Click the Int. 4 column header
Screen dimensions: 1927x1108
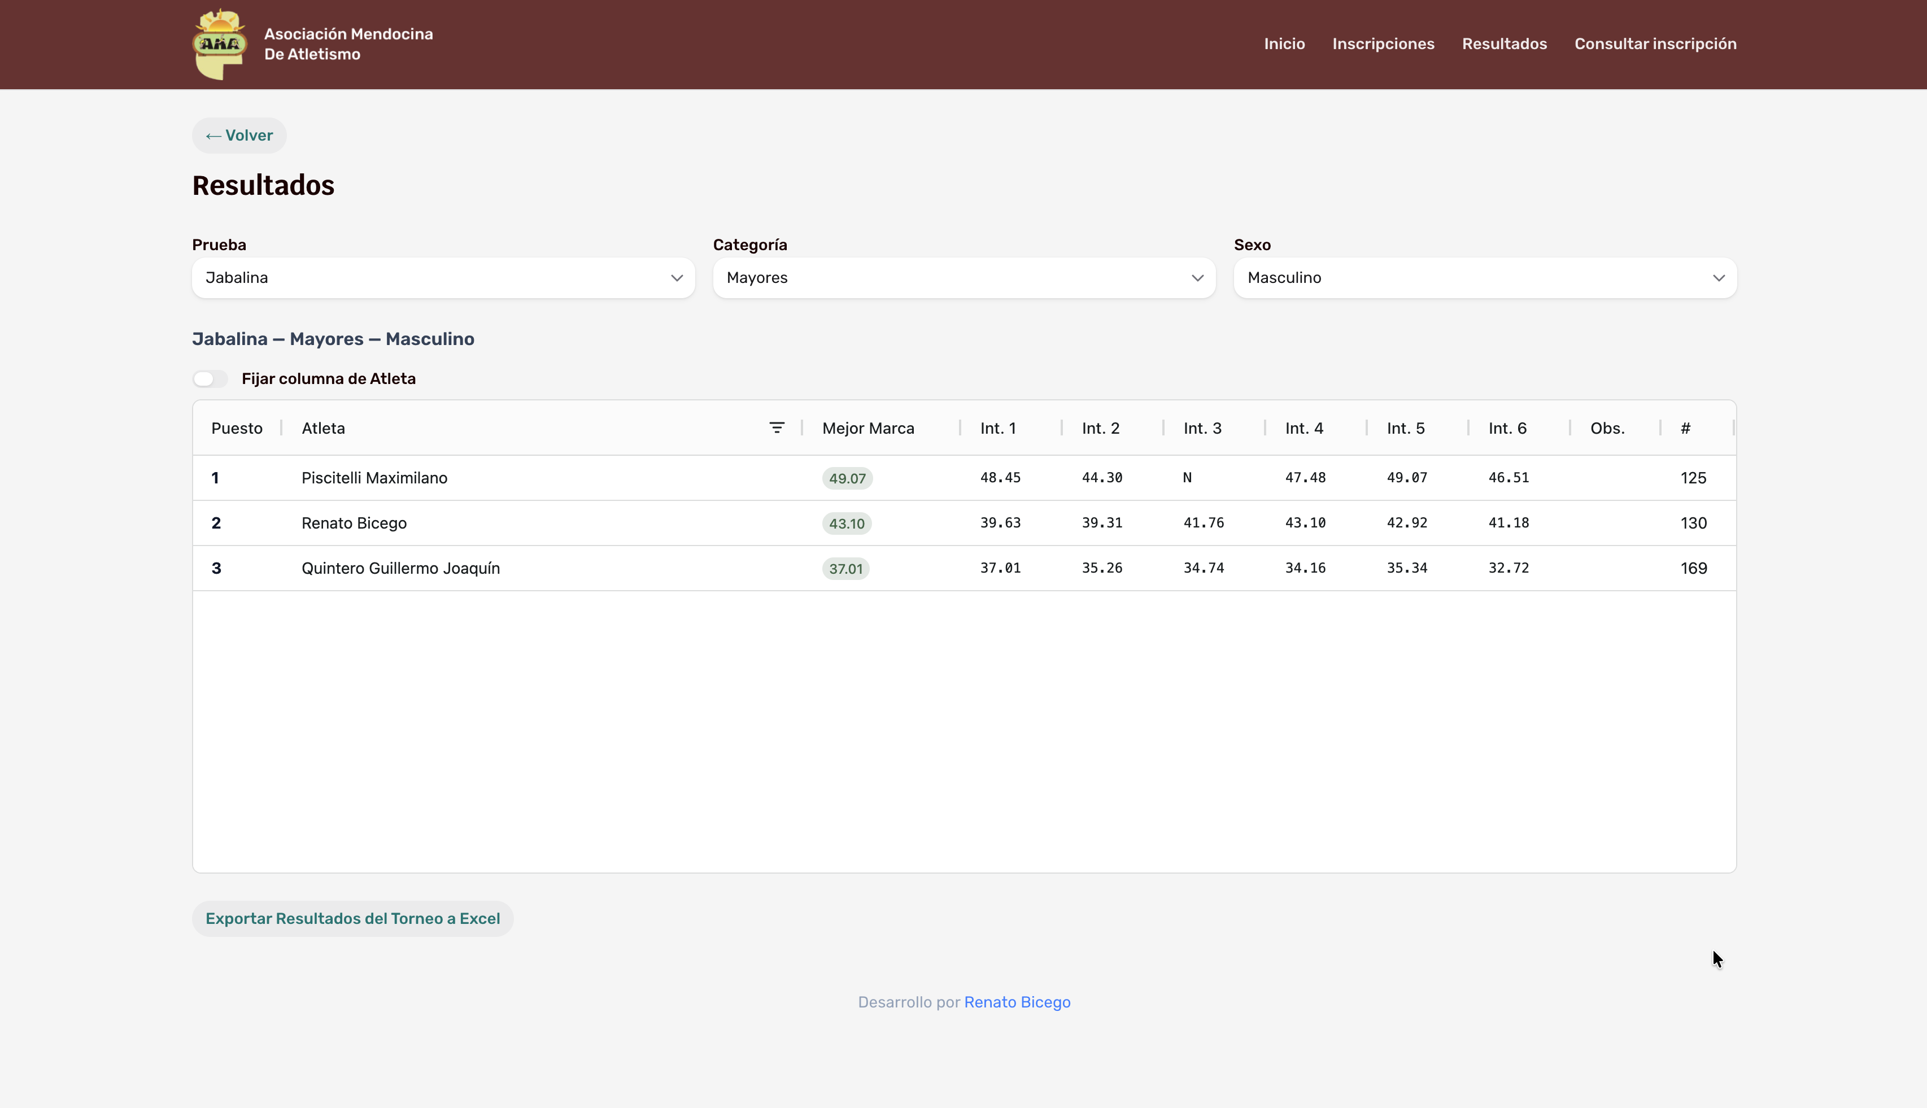pos(1305,429)
